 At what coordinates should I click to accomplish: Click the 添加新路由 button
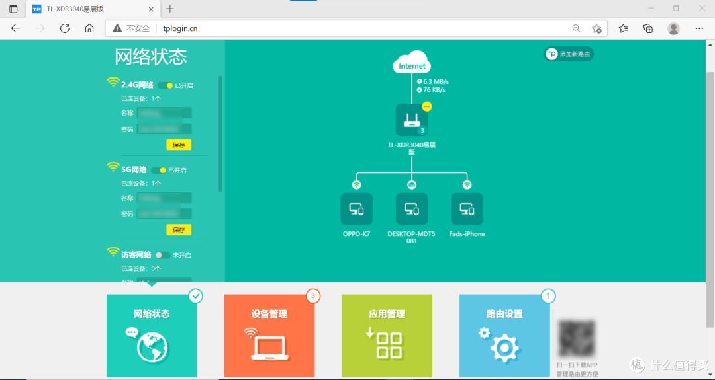[x=569, y=54]
